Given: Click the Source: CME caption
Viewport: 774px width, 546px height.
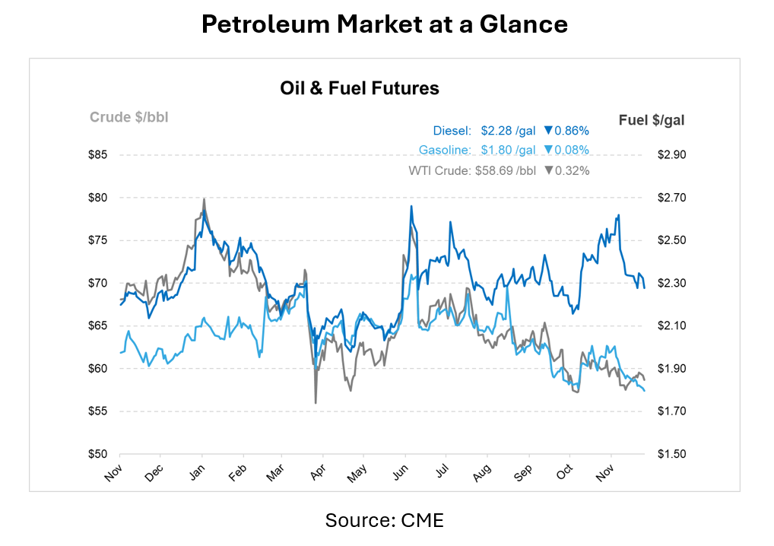Looking at the screenshot, I should point(384,521).
